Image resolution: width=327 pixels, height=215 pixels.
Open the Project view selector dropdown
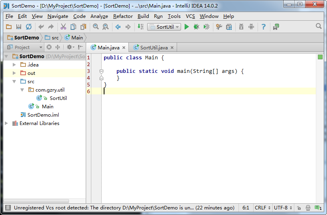pyautogui.click(x=24, y=47)
